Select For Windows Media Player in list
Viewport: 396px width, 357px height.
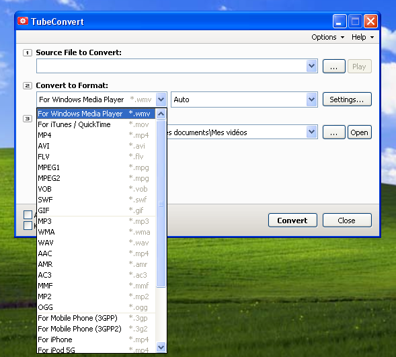click(x=96, y=114)
